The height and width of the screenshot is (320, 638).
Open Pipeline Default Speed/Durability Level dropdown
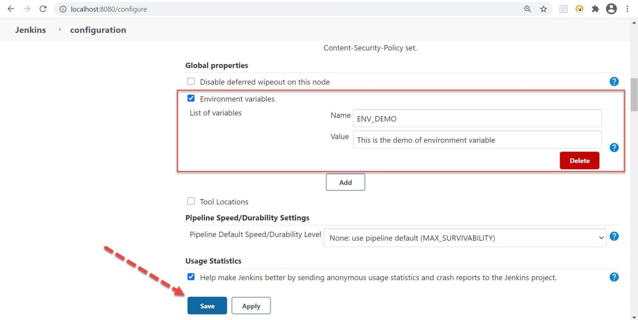coord(465,238)
